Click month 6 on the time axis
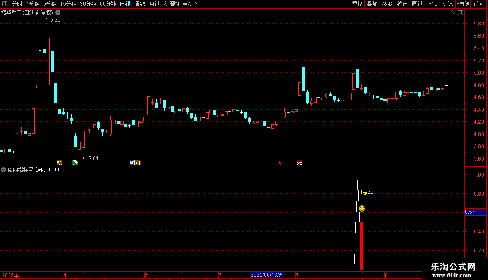 click(x=220, y=275)
